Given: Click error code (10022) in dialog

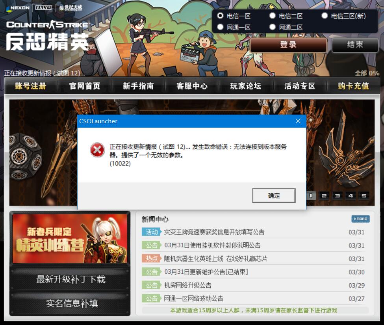Looking at the screenshot, I should pyautogui.click(x=120, y=163).
